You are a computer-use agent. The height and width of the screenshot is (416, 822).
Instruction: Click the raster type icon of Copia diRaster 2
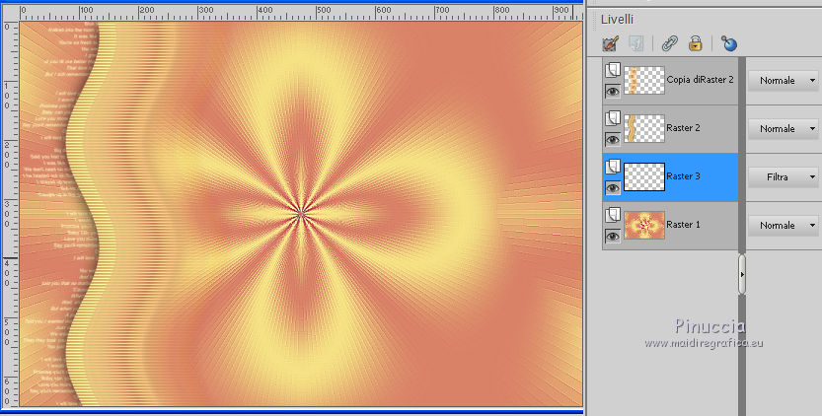[612, 70]
